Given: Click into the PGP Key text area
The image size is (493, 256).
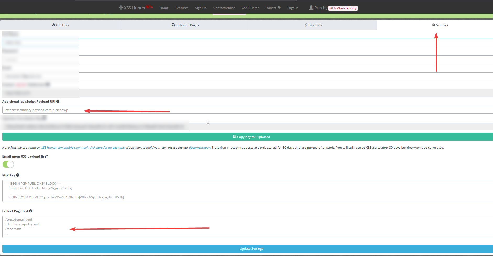Looking at the screenshot, I should pyautogui.click(x=248, y=191).
